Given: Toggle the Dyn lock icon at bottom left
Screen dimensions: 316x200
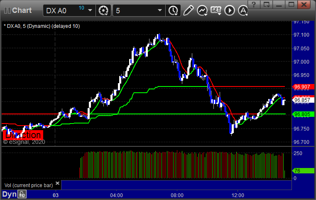Looking at the screenshot, I should pos(22,194).
